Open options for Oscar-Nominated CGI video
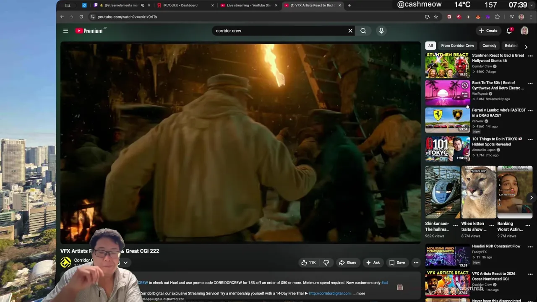 click(x=530, y=274)
